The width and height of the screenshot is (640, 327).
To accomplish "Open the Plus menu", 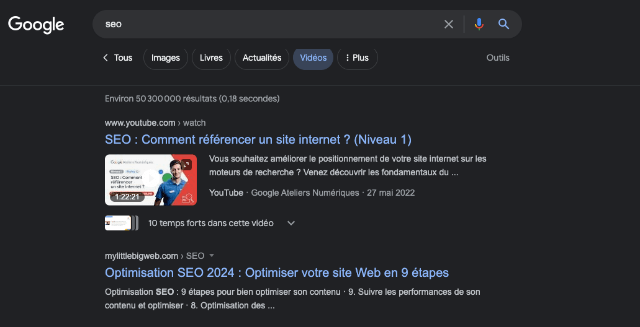I will (358, 58).
